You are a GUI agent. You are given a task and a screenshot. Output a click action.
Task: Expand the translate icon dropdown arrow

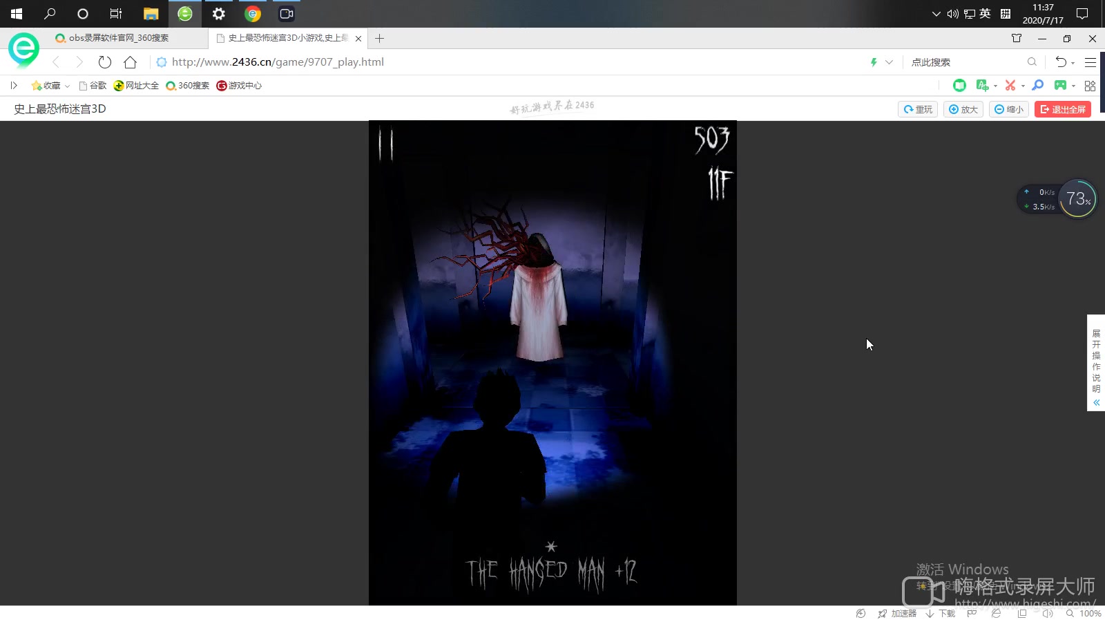pos(995,86)
